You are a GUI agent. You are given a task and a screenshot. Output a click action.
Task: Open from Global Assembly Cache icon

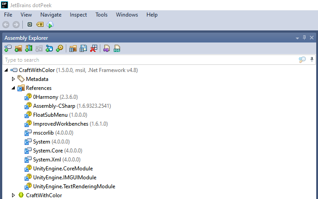point(29,49)
